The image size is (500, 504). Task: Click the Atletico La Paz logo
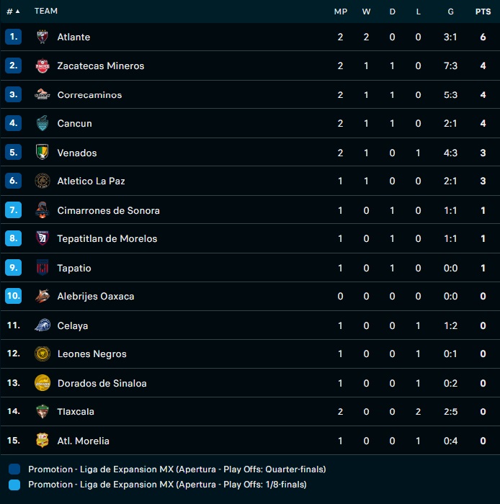point(43,181)
